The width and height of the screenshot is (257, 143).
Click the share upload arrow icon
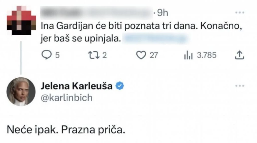240,55
